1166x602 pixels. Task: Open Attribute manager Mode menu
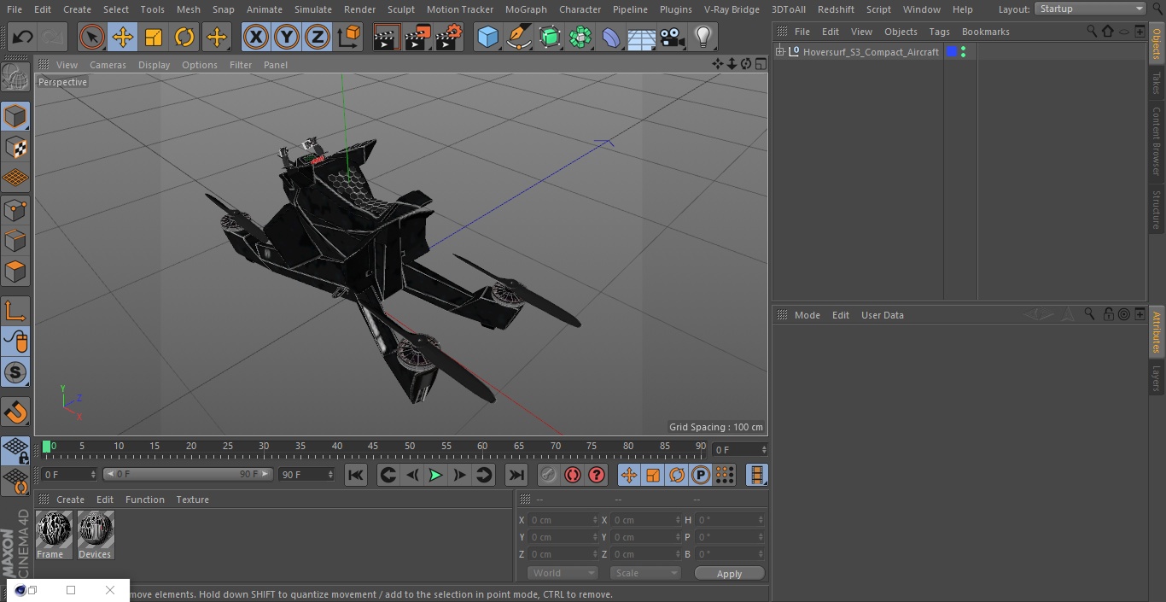(x=807, y=315)
